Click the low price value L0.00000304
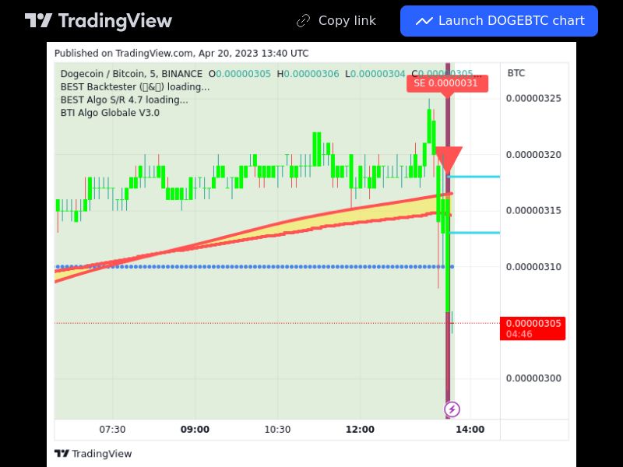Screen dimensions: 623x467 375,74
